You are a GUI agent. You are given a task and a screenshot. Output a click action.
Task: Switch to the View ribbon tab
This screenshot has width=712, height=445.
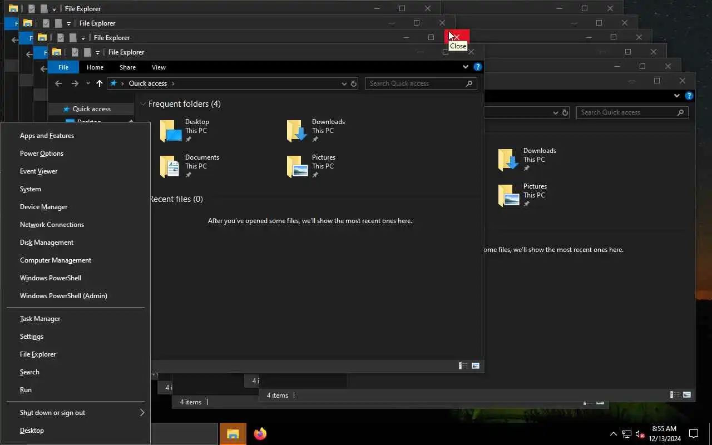(159, 67)
